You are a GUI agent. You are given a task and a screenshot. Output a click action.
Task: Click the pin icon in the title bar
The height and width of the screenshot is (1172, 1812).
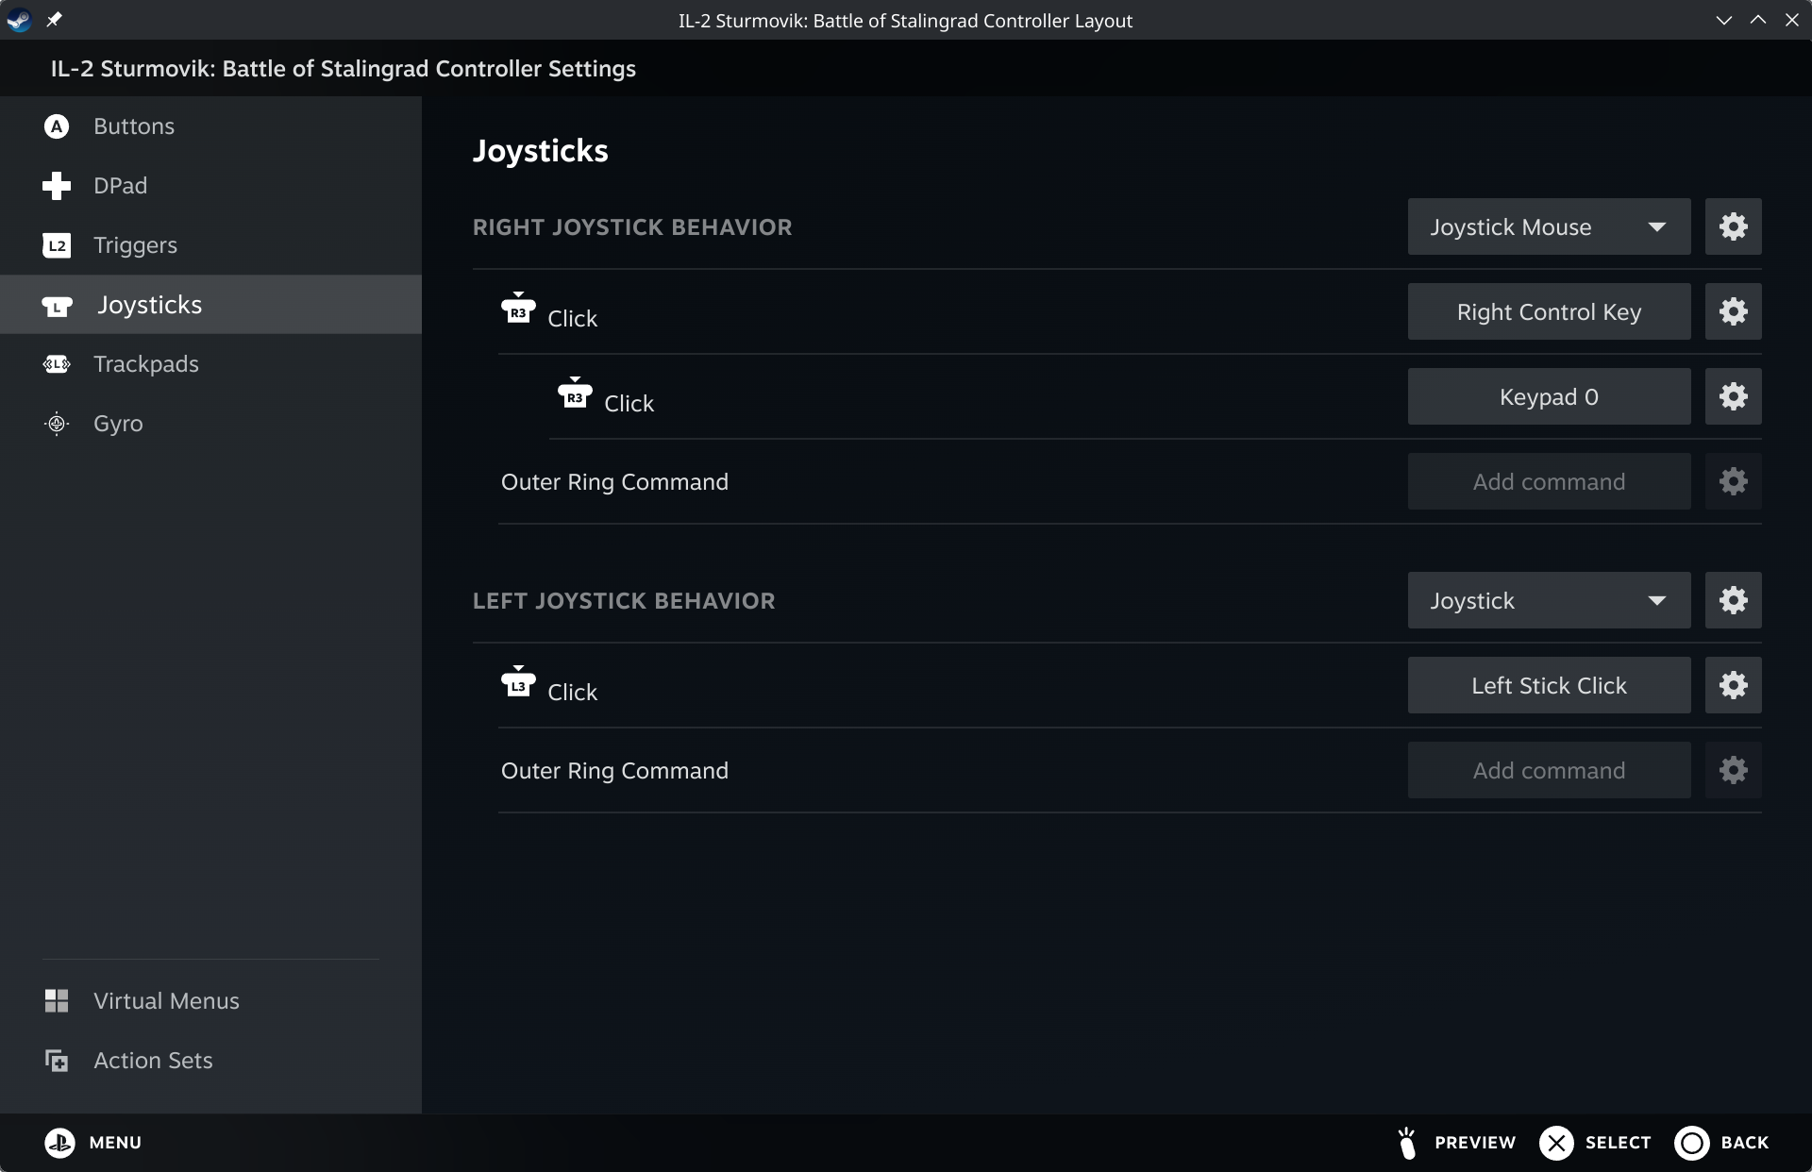click(54, 20)
